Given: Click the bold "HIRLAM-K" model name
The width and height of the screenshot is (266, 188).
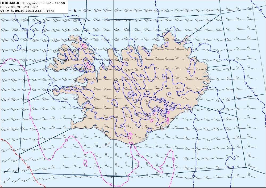Looking at the screenshot, I should point(10,3).
